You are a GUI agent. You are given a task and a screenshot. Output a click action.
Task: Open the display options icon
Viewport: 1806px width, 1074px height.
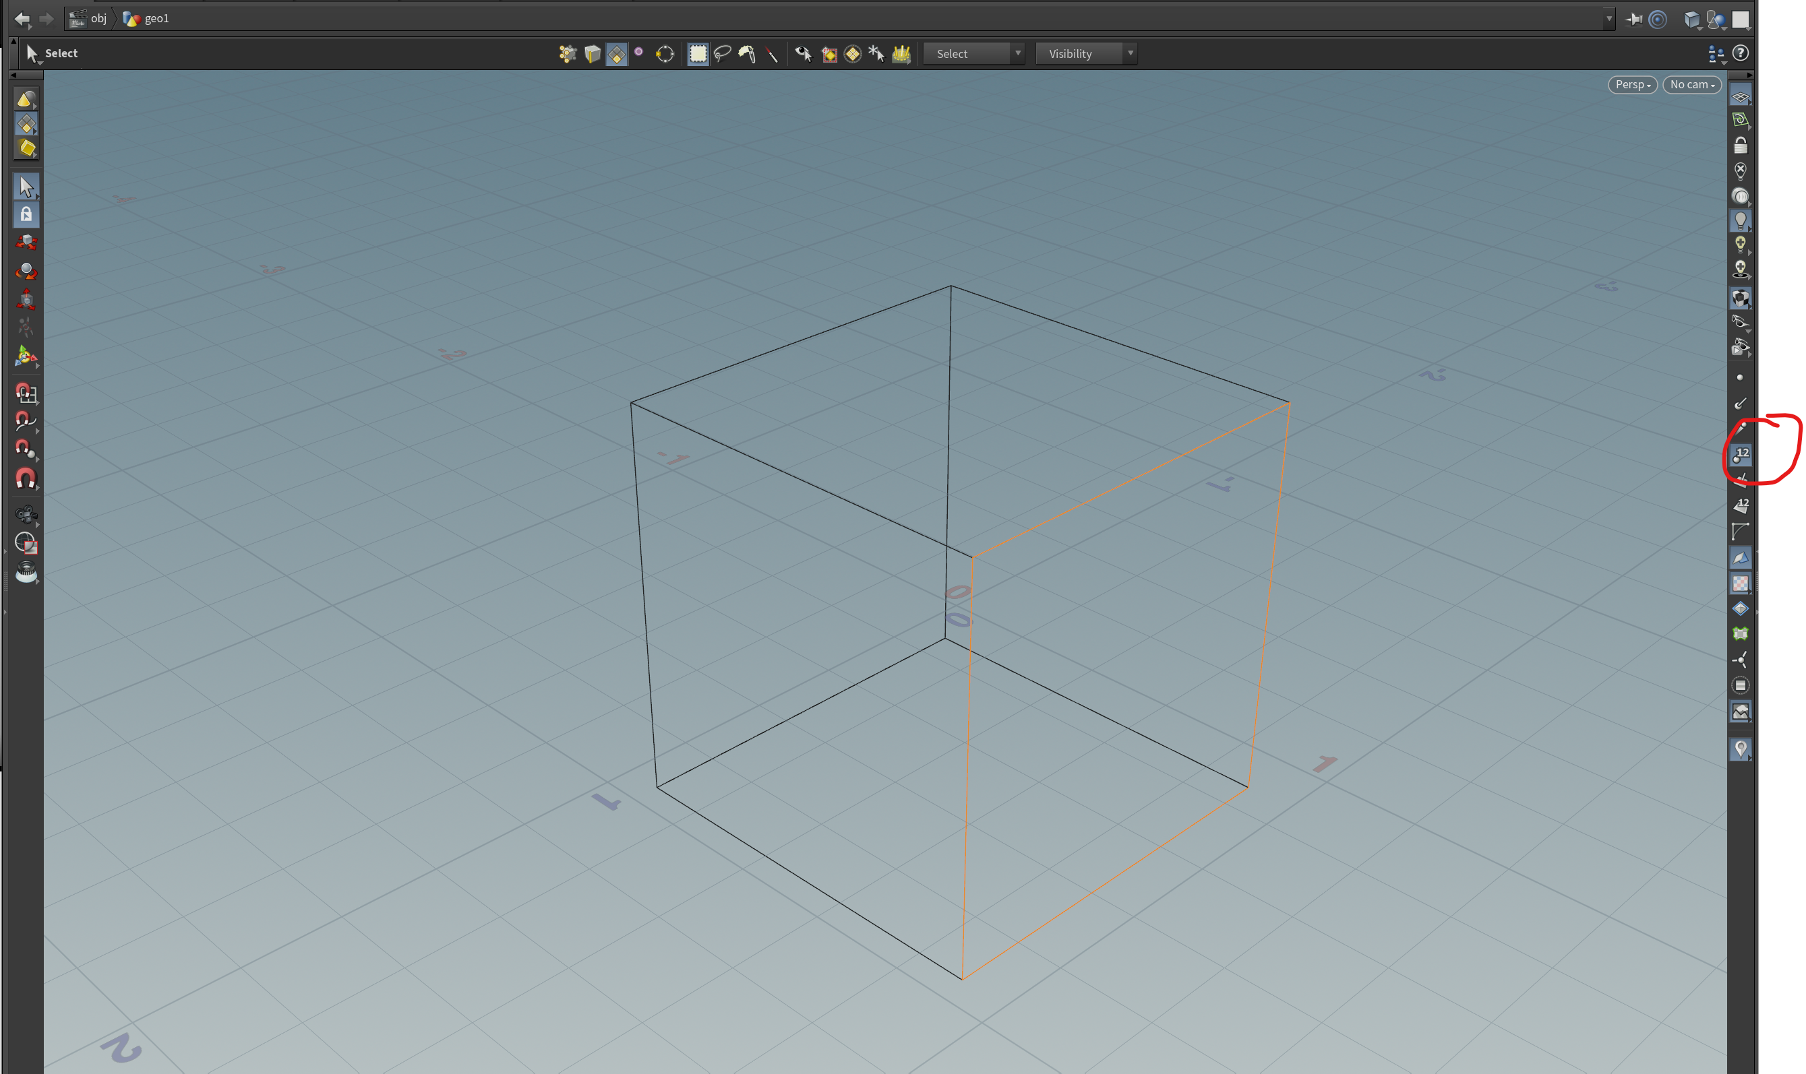point(1716,53)
